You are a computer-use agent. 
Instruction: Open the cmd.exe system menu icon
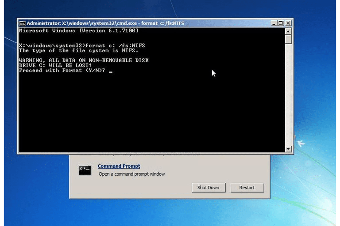point(22,23)
